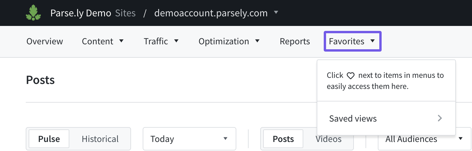Click demoaccount.parsely.com site name
This screenshot has width=472, height=151.
(211, 13)
